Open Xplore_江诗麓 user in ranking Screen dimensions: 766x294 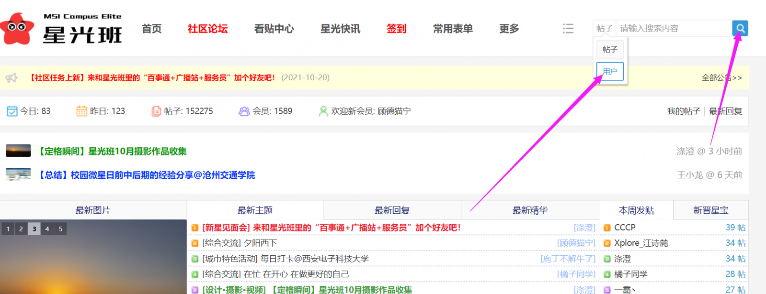tap(641, 243)
